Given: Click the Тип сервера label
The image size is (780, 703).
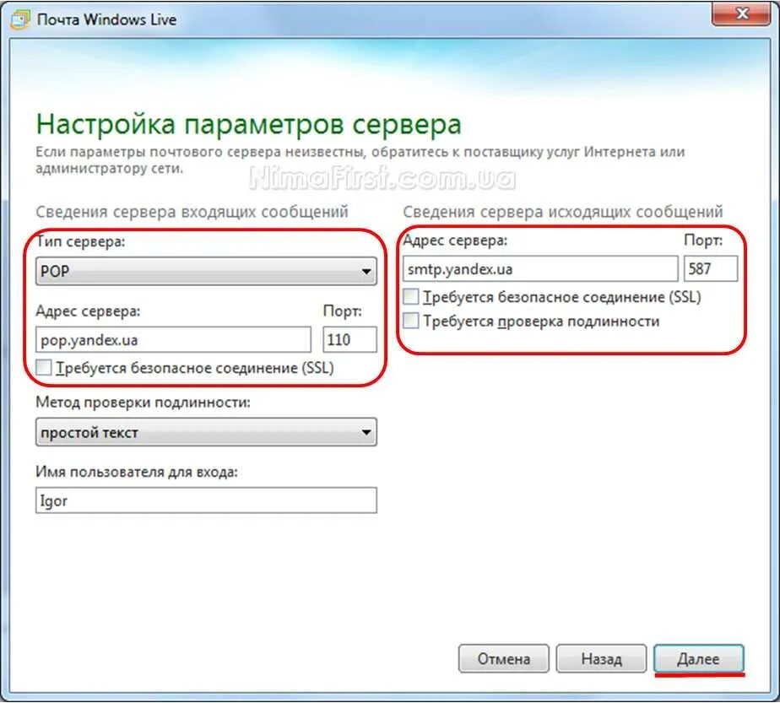Looking at the screenshot, I should pyautogui.click(x=80, y=242).
